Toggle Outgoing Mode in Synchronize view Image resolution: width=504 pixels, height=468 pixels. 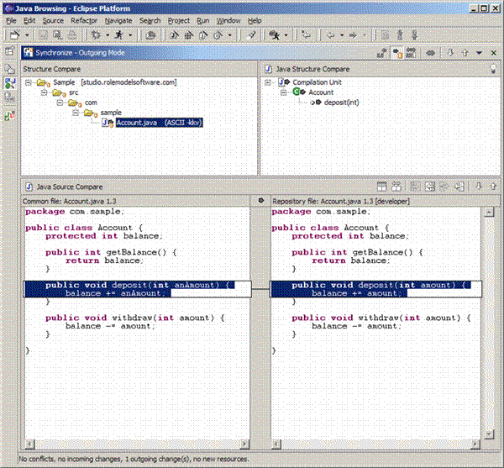397,53
